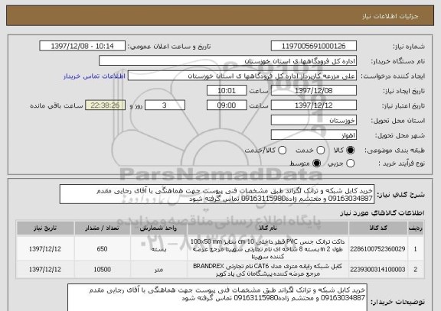Click the creation time field 10:01
441x311 pixels.
click(x=227, y=90)
